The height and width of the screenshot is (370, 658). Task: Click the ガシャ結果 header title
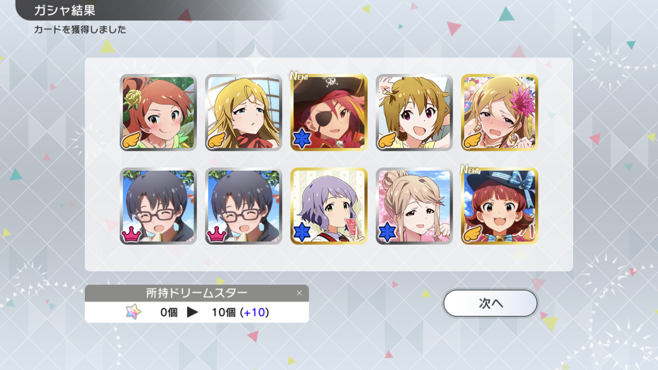(x=65, y=10)
